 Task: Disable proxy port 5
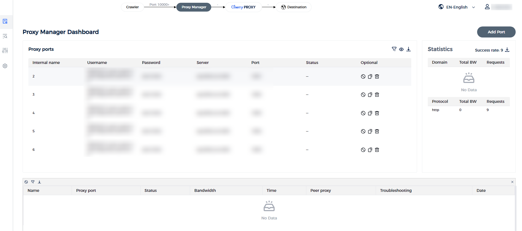tap(363, 131)
